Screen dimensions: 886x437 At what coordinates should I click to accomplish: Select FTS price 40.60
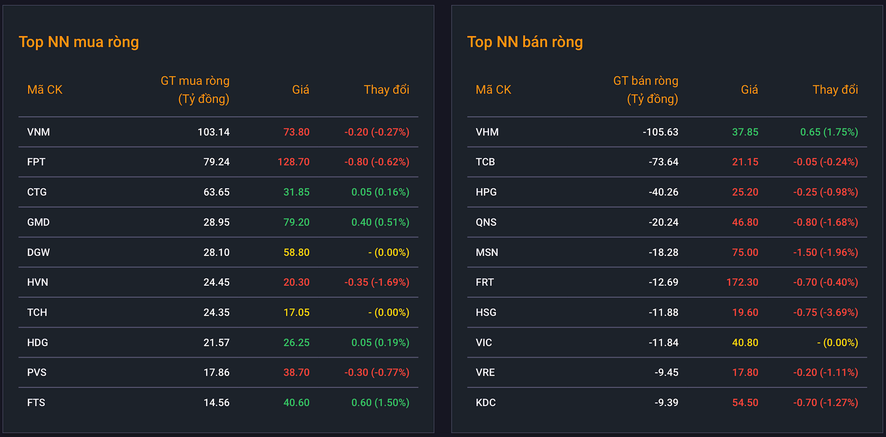click(x=296, y=403)
